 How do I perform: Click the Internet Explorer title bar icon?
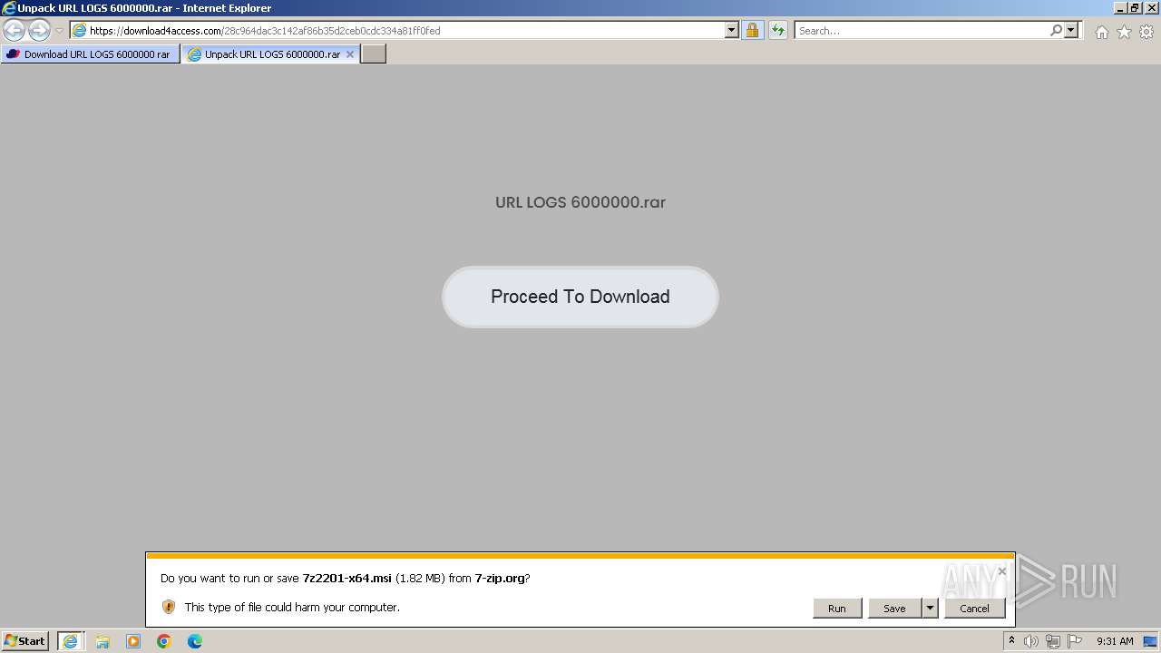9,8
